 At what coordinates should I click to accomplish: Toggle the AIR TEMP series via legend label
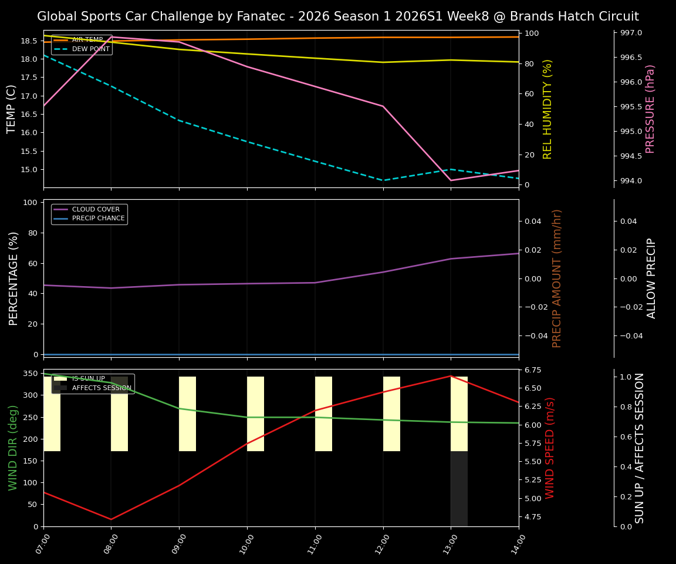click(x=88, y=39)
